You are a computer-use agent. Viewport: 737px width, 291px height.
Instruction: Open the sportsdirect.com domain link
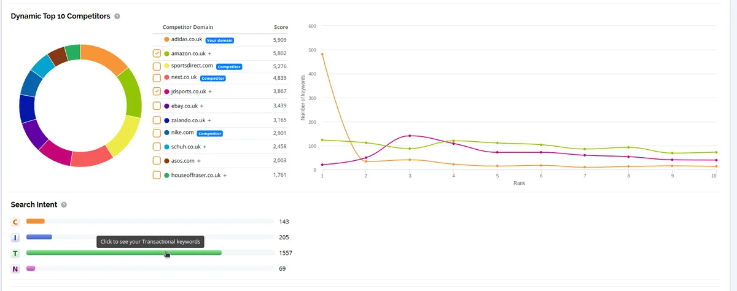(192, 66)
